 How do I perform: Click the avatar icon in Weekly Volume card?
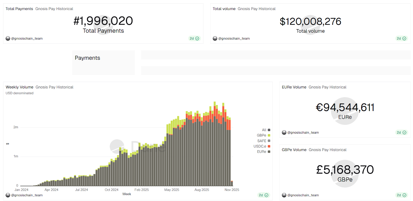[x=8, y=195]
